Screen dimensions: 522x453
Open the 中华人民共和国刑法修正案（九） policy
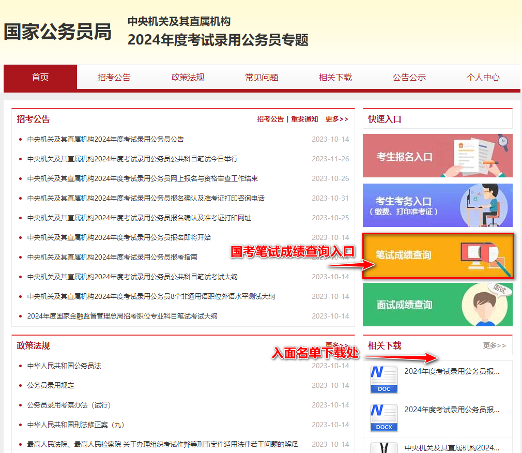[75, 425]
